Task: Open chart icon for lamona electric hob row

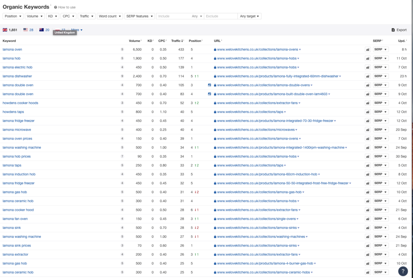Action: [368, 67]
